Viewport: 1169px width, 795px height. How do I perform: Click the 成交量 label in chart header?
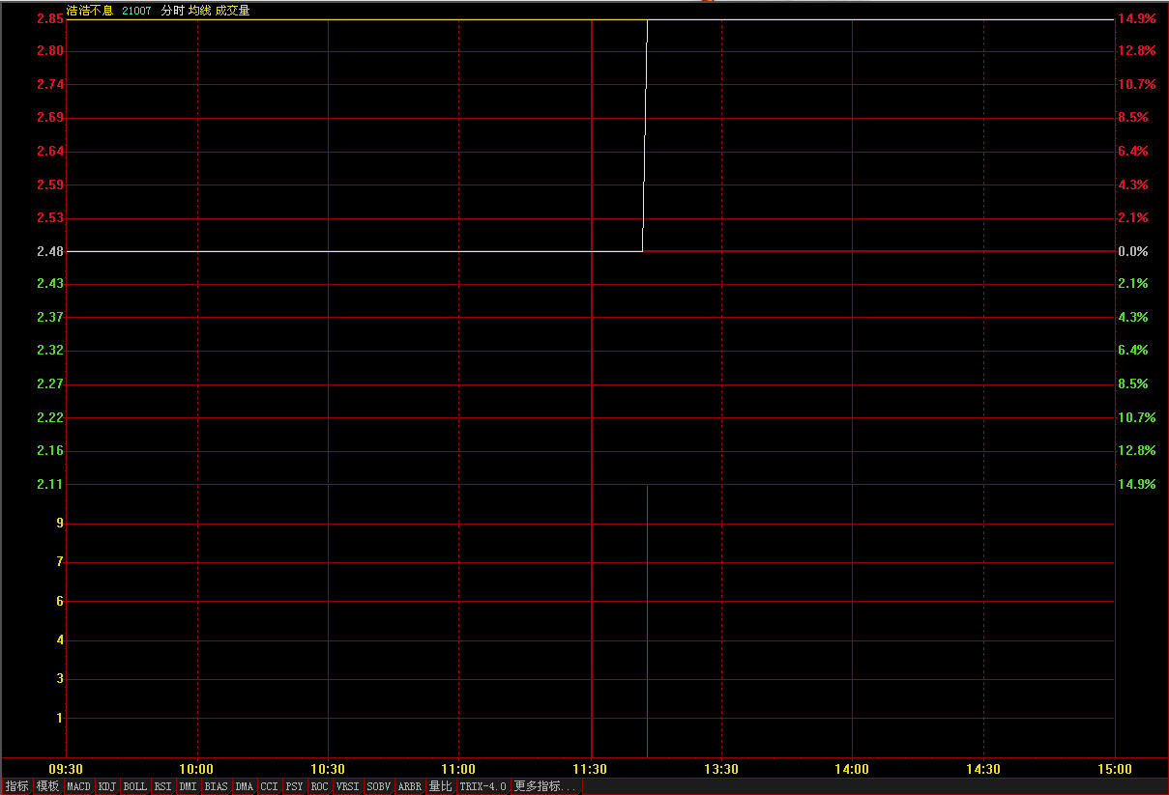coord(233,11)
